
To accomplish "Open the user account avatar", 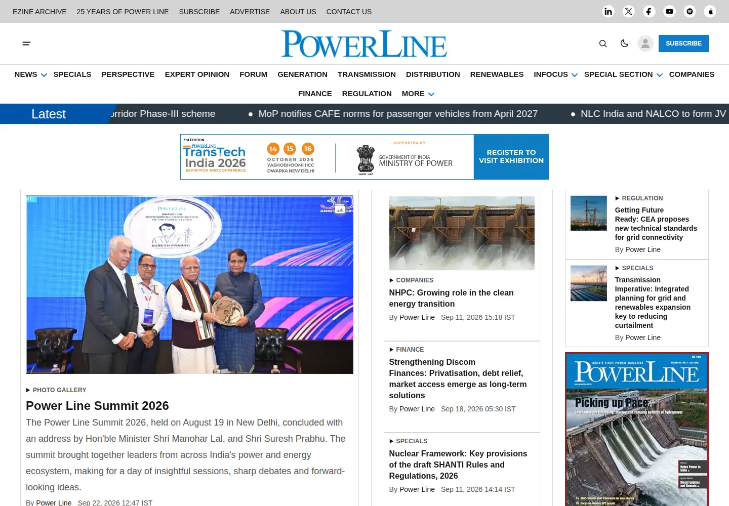I will click(x=645, y=44).
